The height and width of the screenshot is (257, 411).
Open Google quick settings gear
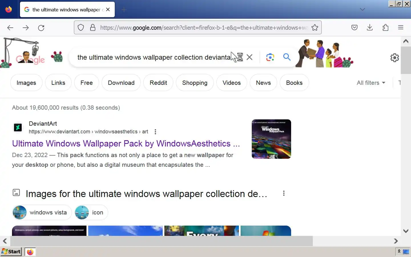point(395,58)
